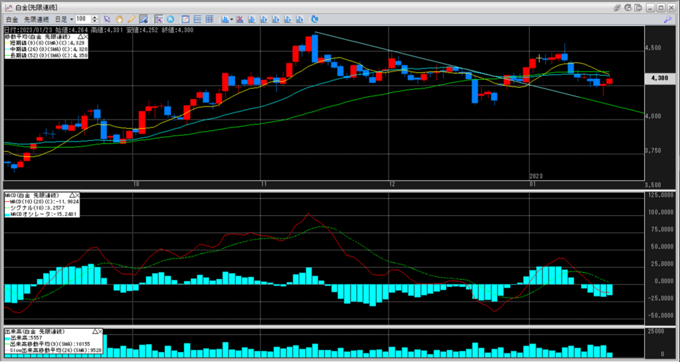Maximize the 白金[先限連続] window
This screenshot has width=680, height=362.
coord(661,7)
